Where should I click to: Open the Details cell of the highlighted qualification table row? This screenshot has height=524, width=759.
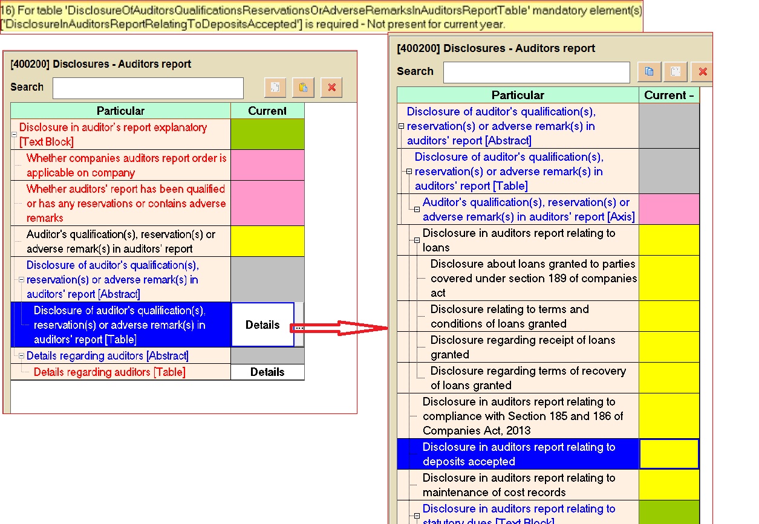coord(262,325)
